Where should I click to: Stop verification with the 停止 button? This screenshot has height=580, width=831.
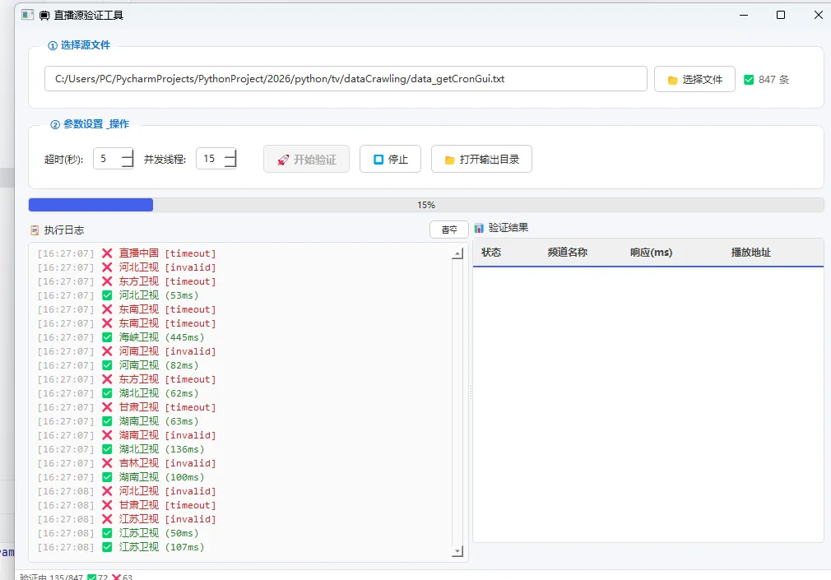[390, 159]
